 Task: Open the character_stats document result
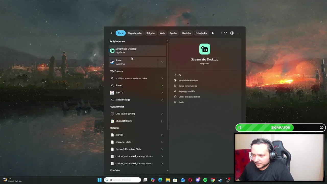tap(137, 142)
